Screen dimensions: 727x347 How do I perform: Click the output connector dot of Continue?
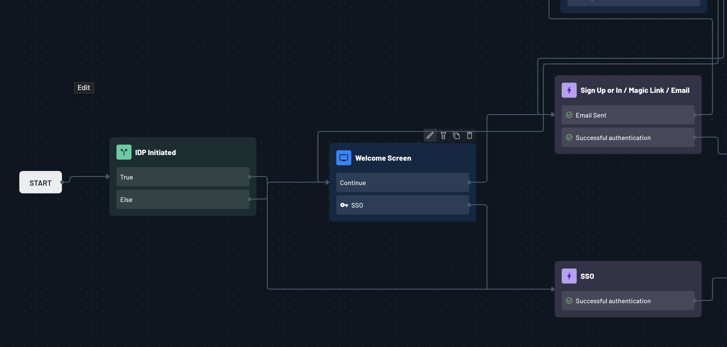coord(469,182)
